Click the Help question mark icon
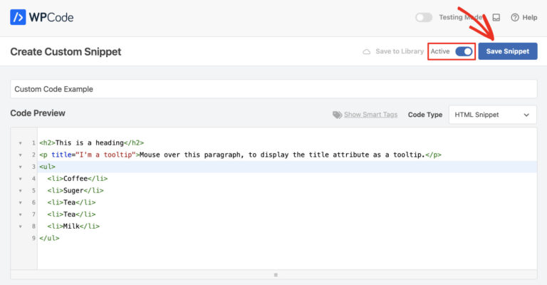This screenshot has width=547, height=285. point(515,17)
